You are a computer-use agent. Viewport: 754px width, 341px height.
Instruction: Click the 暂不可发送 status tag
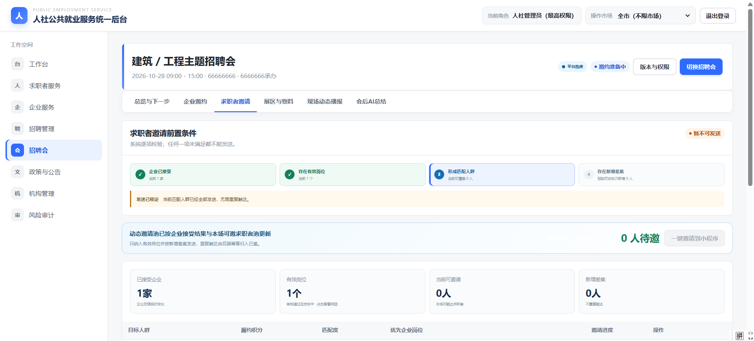[x=705, y=133]
